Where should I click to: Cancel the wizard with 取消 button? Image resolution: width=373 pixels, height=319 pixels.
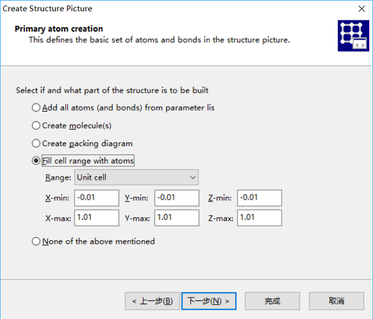click(336, 301)
